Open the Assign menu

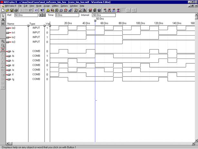click(x=46, y=6)
